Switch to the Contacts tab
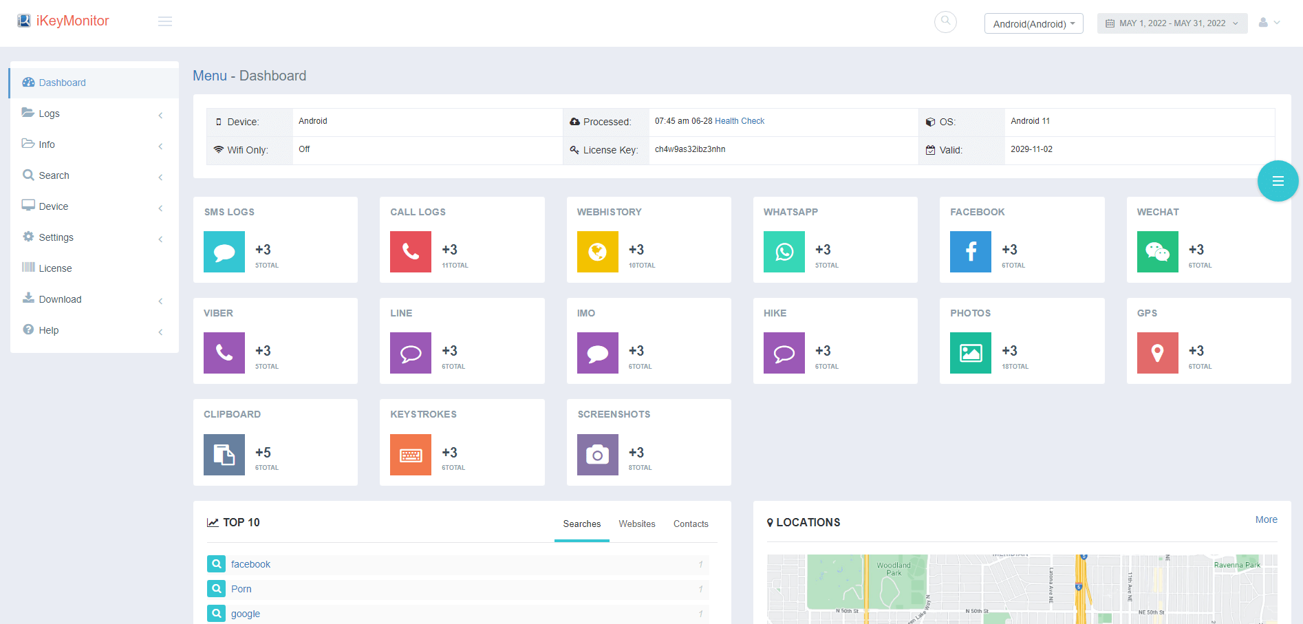 pyautogui.click(x=691, y=524)
